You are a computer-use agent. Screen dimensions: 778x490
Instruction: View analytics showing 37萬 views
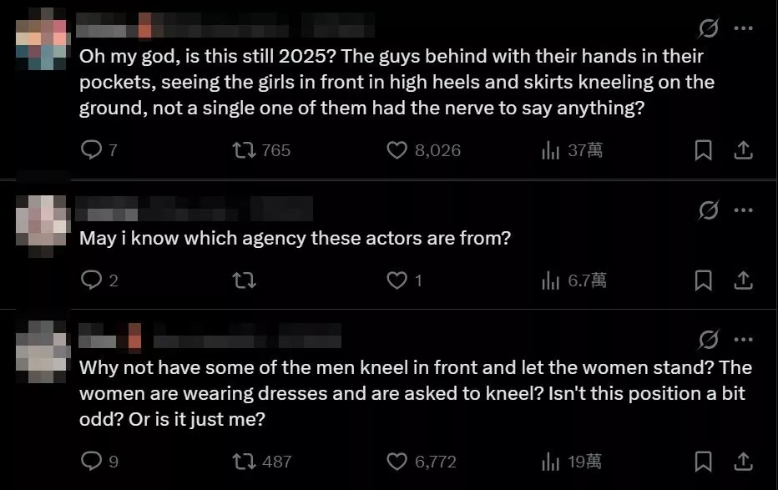point(572,149)
